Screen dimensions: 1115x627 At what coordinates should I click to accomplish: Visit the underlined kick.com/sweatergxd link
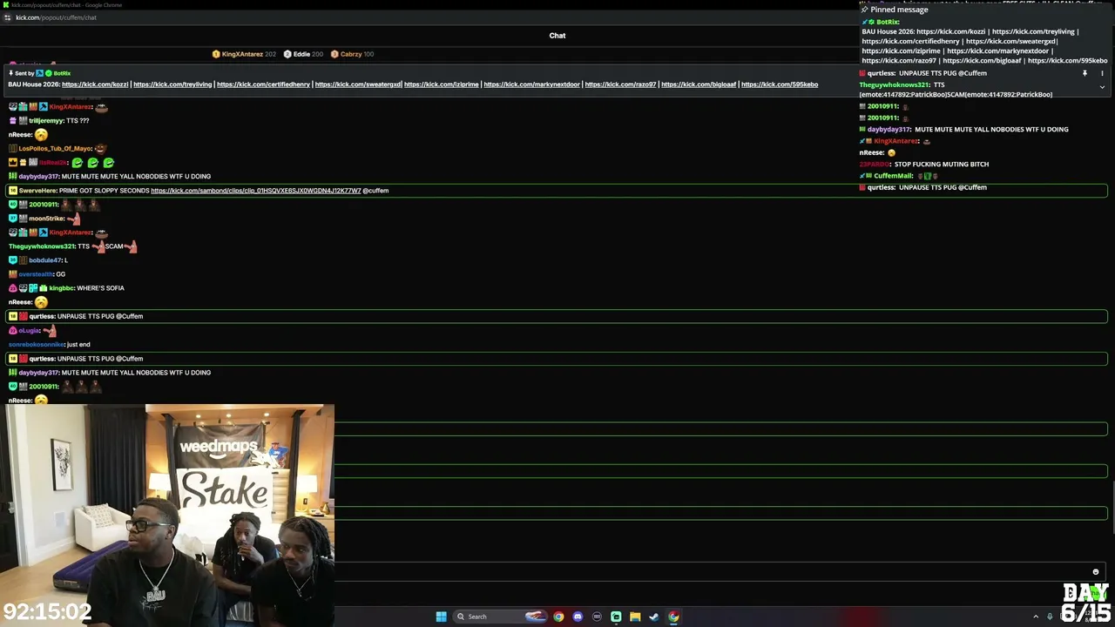pyautogui.click(x=358, y=84)
